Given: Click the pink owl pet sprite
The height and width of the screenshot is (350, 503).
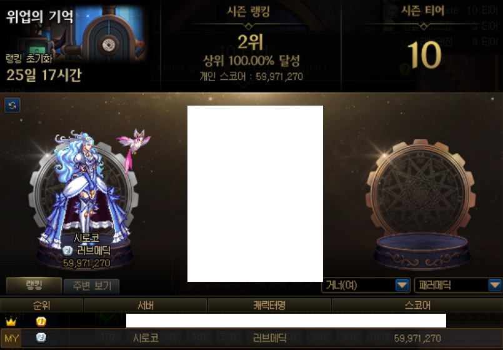Looking at the screenshot, I should (x=134, y=148).
